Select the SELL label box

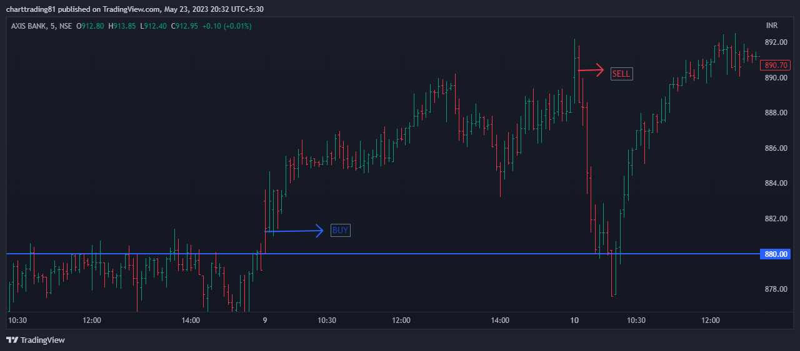(x=621, y=74)
